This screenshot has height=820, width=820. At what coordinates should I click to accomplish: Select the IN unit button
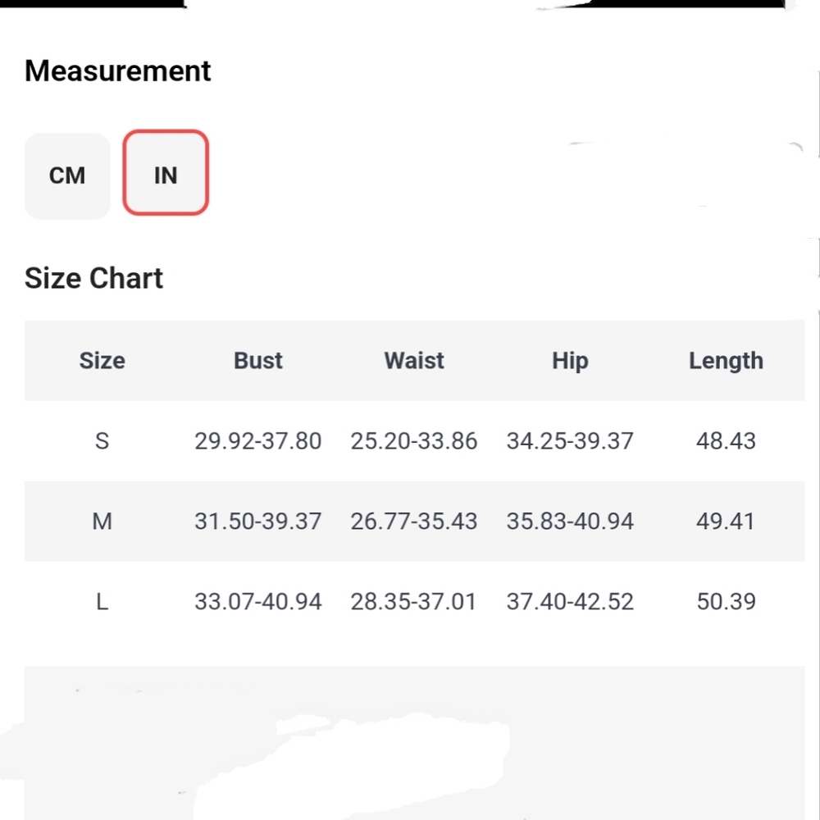[166, 172]
